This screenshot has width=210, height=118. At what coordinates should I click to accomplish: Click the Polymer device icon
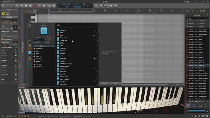click(x=3, y=13)
